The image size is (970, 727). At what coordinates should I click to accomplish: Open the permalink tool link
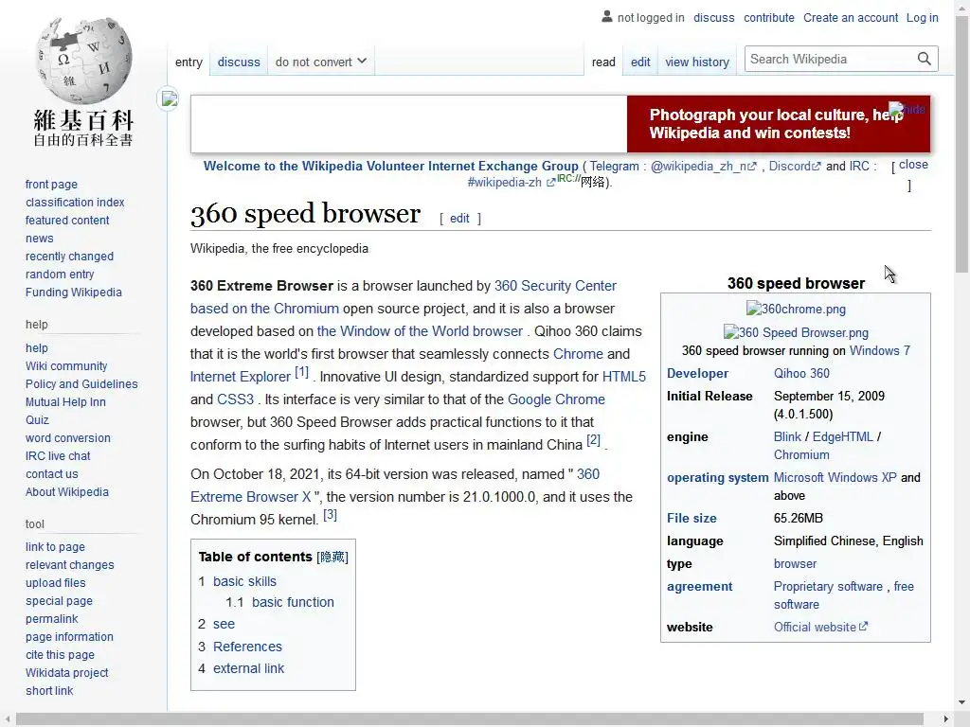pos(52,618)
